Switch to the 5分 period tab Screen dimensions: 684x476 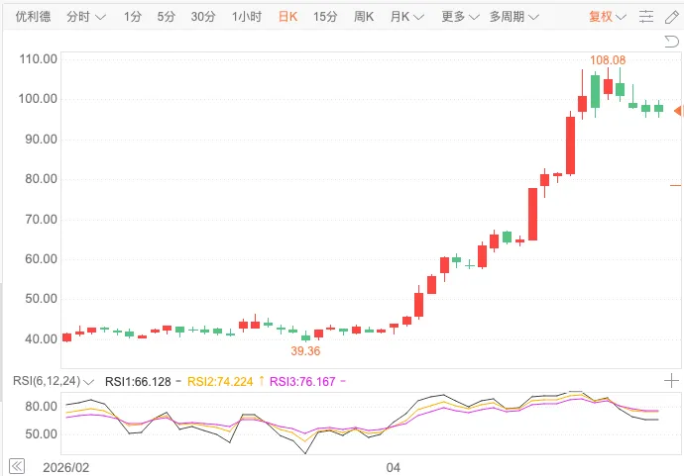click(167, 17)
